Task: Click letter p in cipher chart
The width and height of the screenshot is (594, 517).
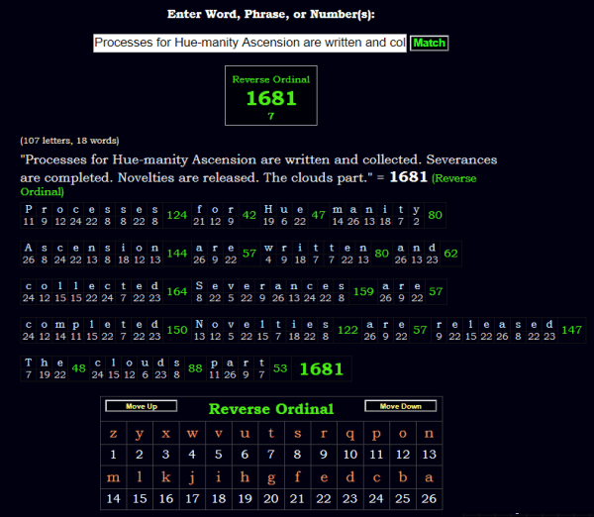Action: [x=376, y=433]
